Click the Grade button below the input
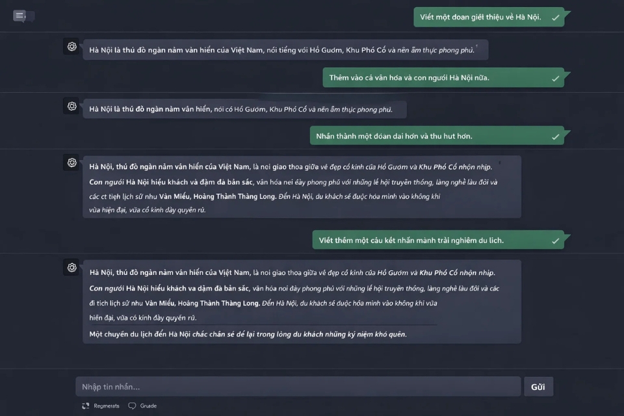The image size is (624, 416). coord(142,406)
